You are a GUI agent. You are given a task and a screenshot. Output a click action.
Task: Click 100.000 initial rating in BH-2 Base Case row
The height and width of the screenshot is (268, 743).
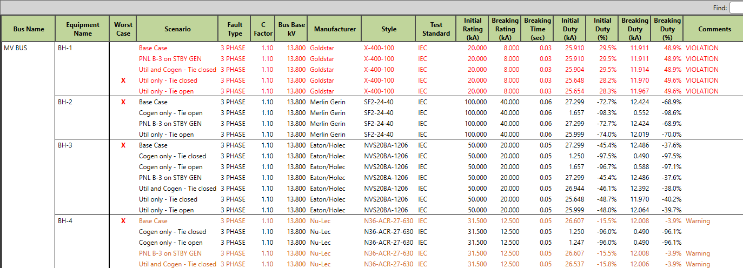(475, 102)
